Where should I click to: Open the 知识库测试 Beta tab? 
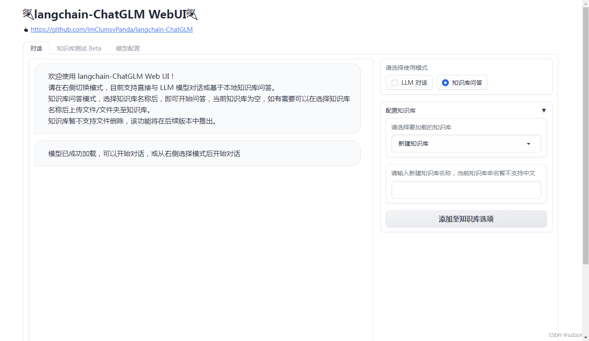click(79, 48)
